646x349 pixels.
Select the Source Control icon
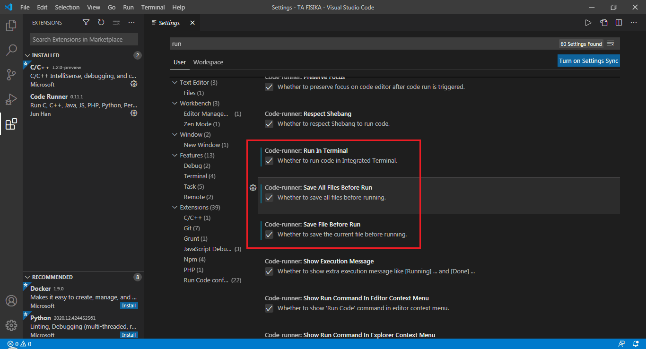pos(11,75)
